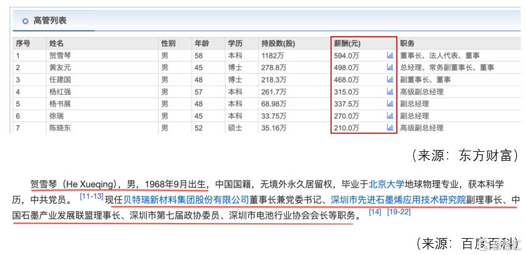
Task: Click the 薪酬(元) column header
Action: (x=347, y=44)
